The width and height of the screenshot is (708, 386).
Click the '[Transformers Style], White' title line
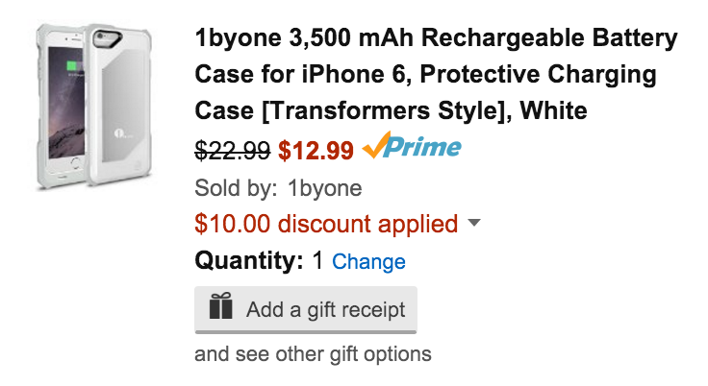coord(391,112)
